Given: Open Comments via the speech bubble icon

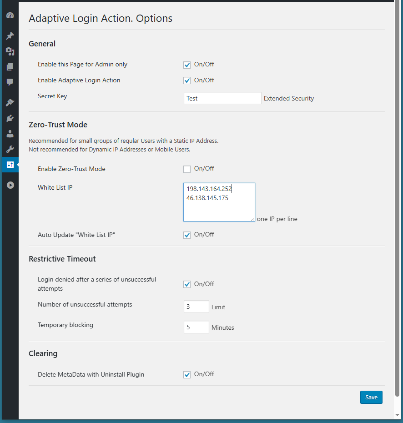Looking at the screenshot, I should click(x=10, y=82).
